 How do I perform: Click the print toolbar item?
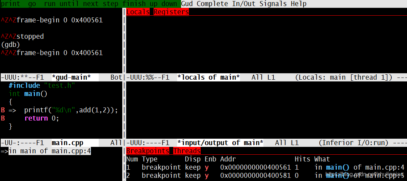[x=11, y=4]
